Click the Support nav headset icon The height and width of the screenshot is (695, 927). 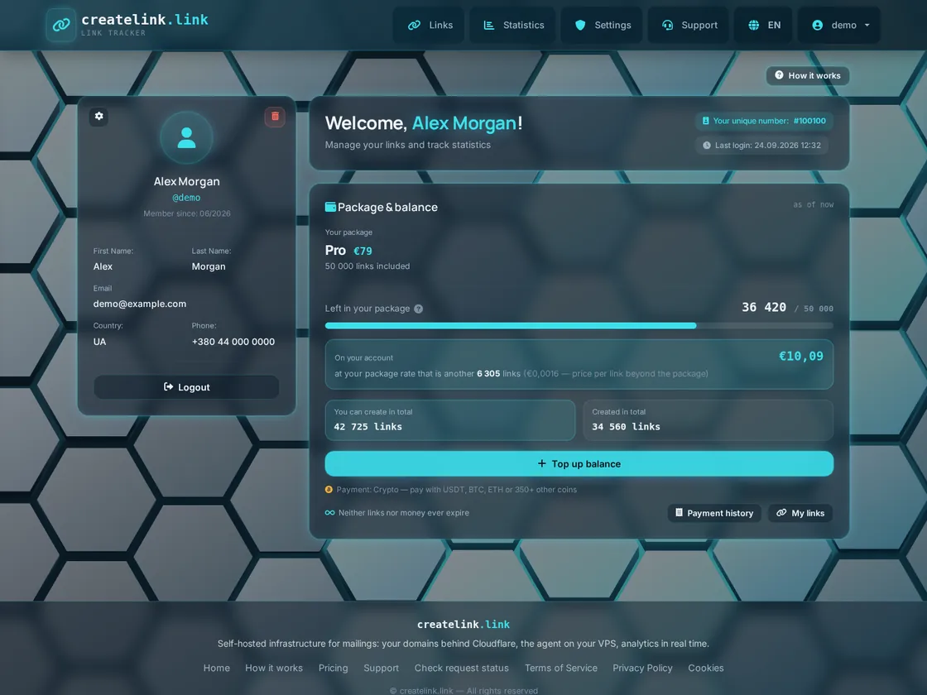point(667,25)
